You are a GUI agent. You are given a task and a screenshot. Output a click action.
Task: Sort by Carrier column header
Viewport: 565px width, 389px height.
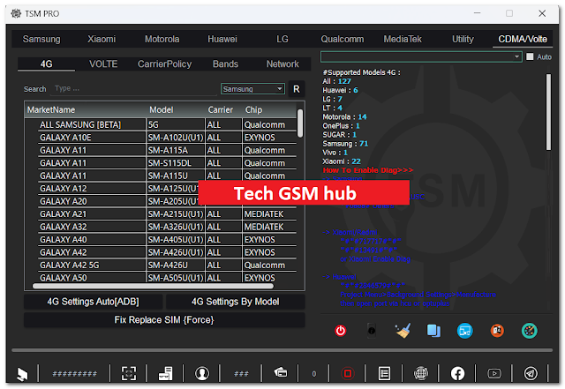(223, 109)
